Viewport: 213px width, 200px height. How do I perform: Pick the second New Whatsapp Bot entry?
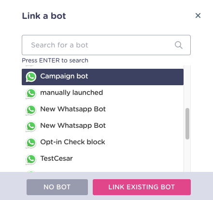coord(102,126)
